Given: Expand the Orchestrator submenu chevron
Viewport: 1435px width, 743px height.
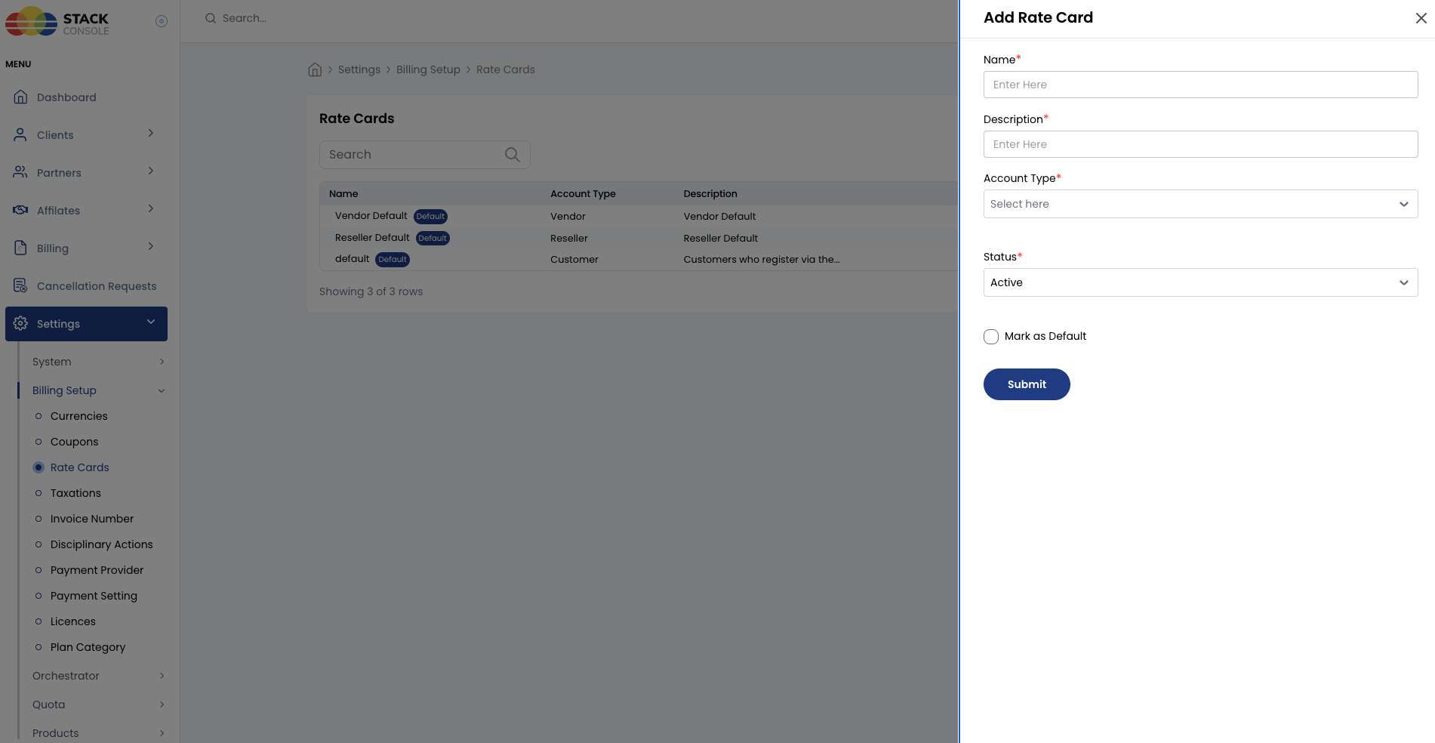Looking at the screenshot, I should pyautogui.click(x=162, y=676).
